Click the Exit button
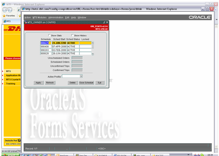Viewport: 219px width, 156px height. (x=100, y=83)
